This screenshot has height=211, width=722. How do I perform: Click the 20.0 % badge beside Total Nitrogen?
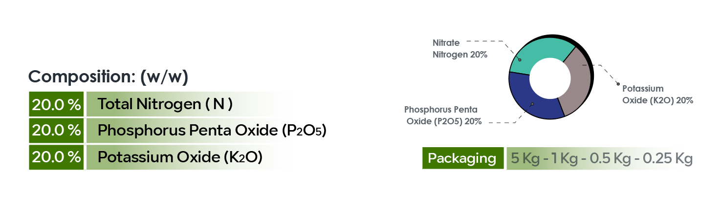(x=56, y=104)
